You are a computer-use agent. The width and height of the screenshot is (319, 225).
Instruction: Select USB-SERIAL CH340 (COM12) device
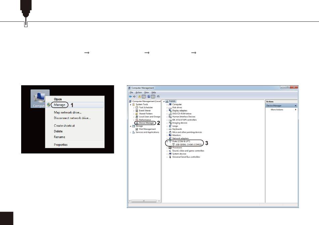[x=189, y=145]
